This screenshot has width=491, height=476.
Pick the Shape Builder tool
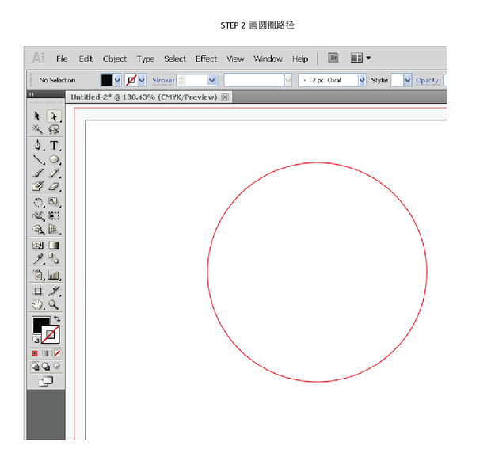point(38,229)
